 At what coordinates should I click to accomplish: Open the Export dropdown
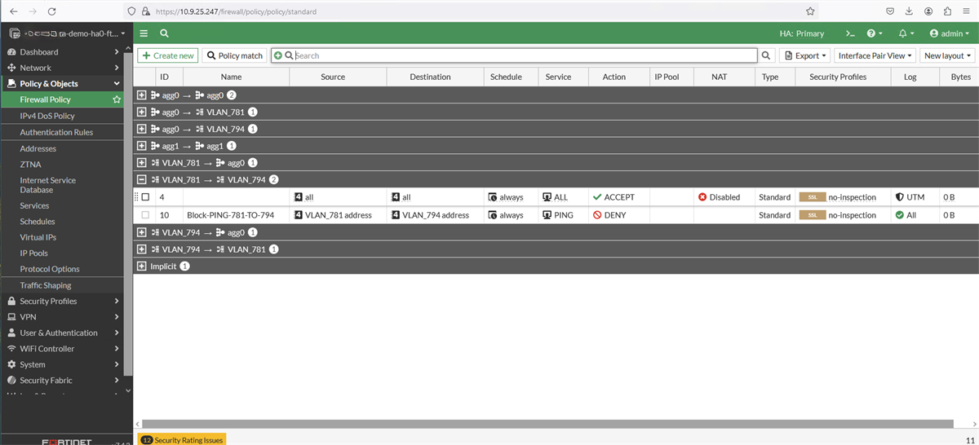pos(805,55)
